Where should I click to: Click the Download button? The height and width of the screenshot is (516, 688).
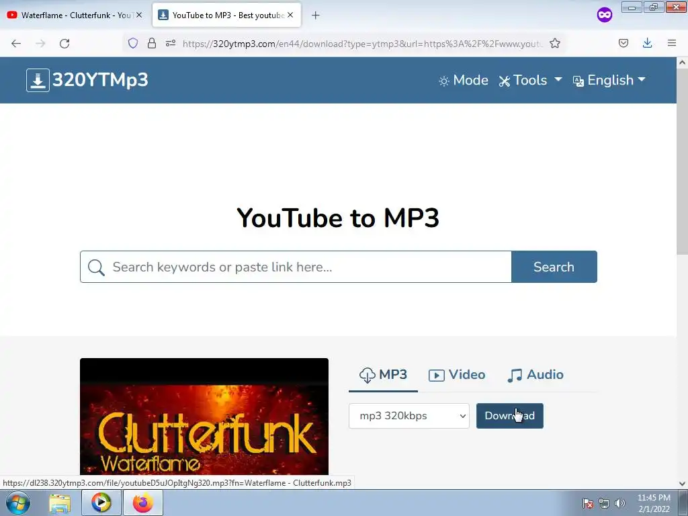click(510, 416)
